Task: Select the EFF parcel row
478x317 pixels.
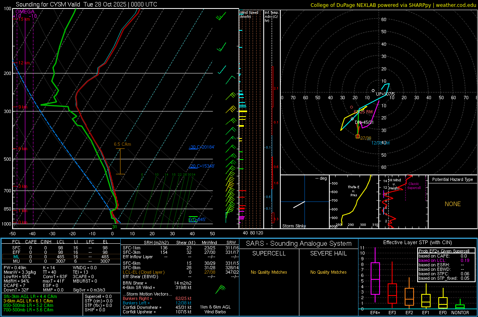Action: point(60,252)
